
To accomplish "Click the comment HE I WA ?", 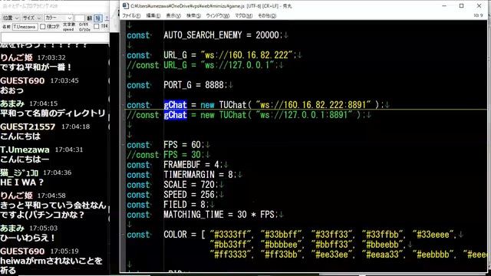I will (x=21, y=182).
